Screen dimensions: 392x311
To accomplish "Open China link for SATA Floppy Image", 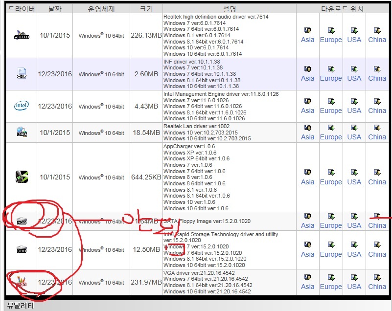I will [377, 225].
